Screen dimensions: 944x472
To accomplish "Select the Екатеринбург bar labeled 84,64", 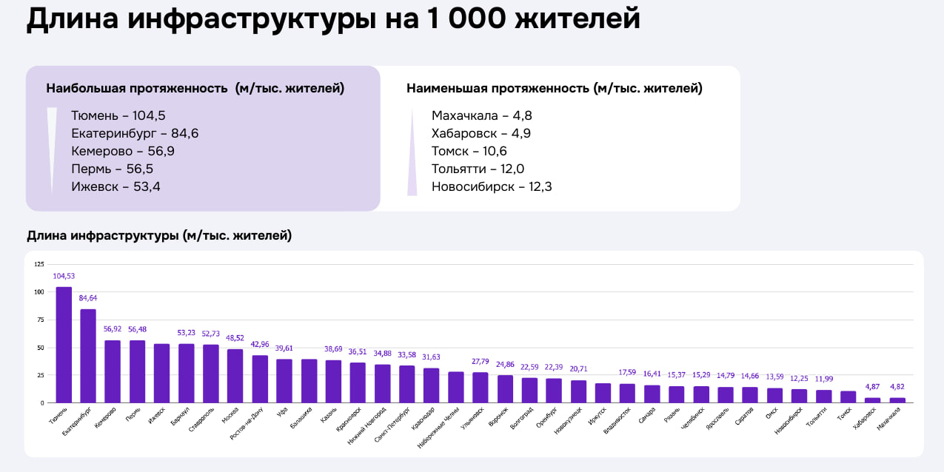I will click(x=88, y=356).
